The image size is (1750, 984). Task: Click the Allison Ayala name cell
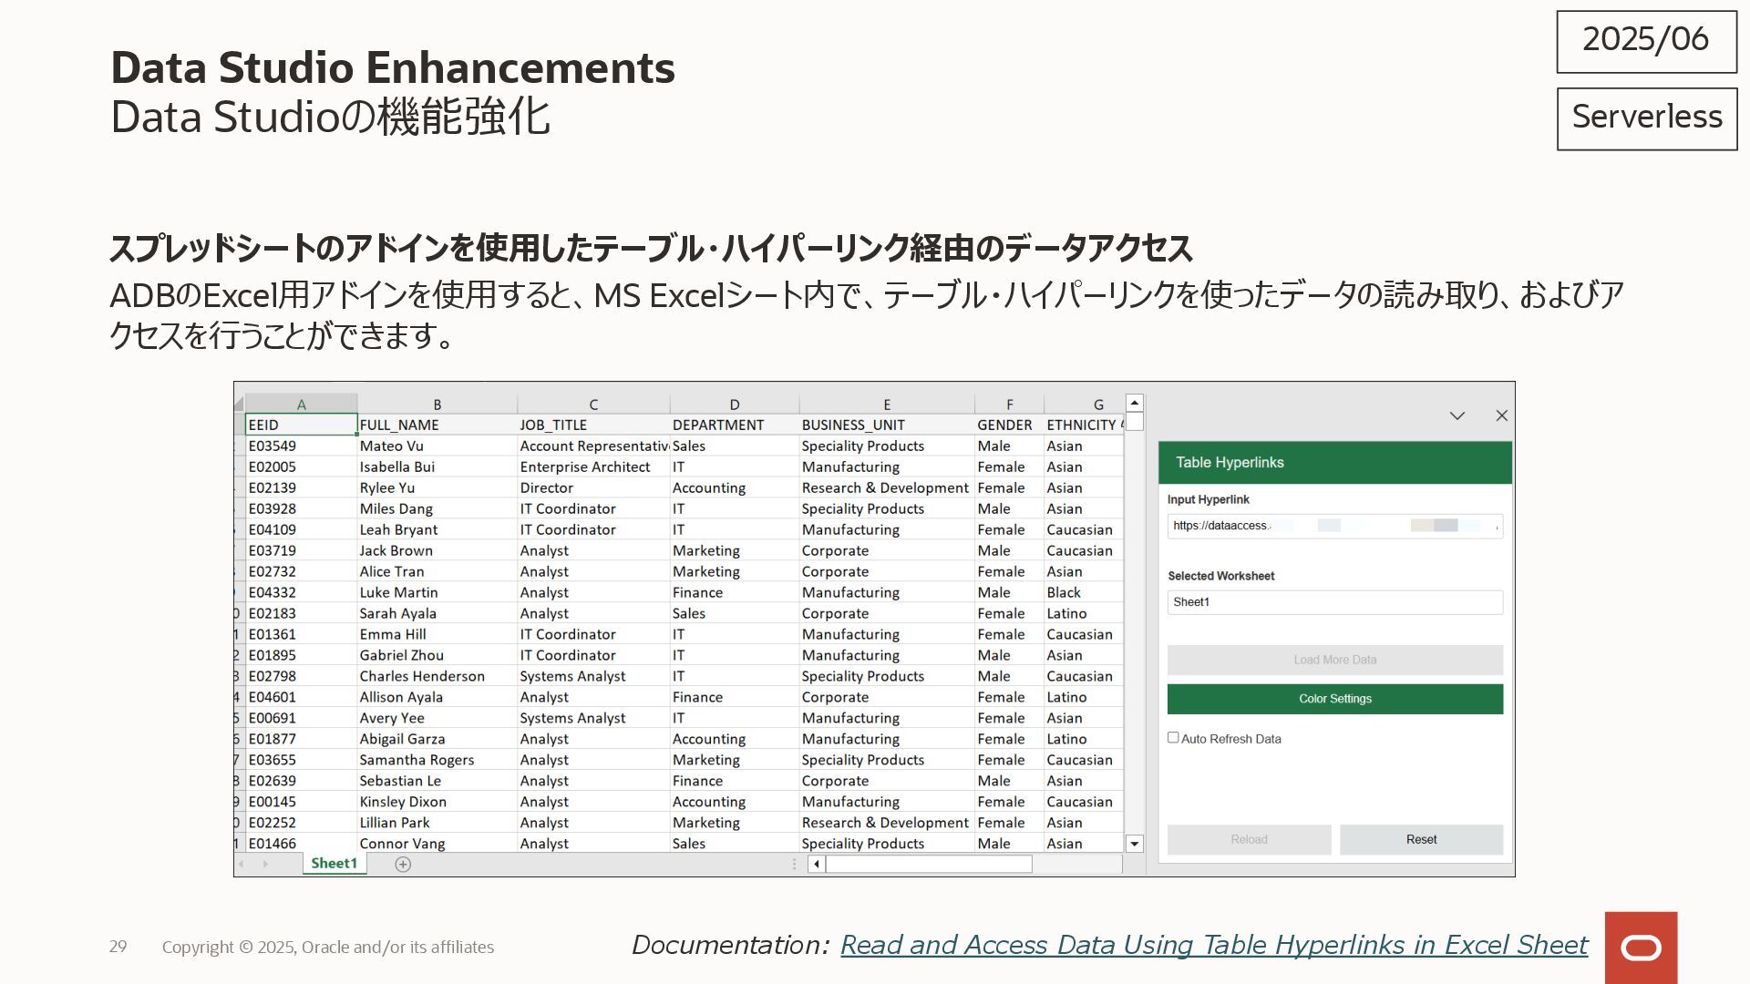pos(437,697)
